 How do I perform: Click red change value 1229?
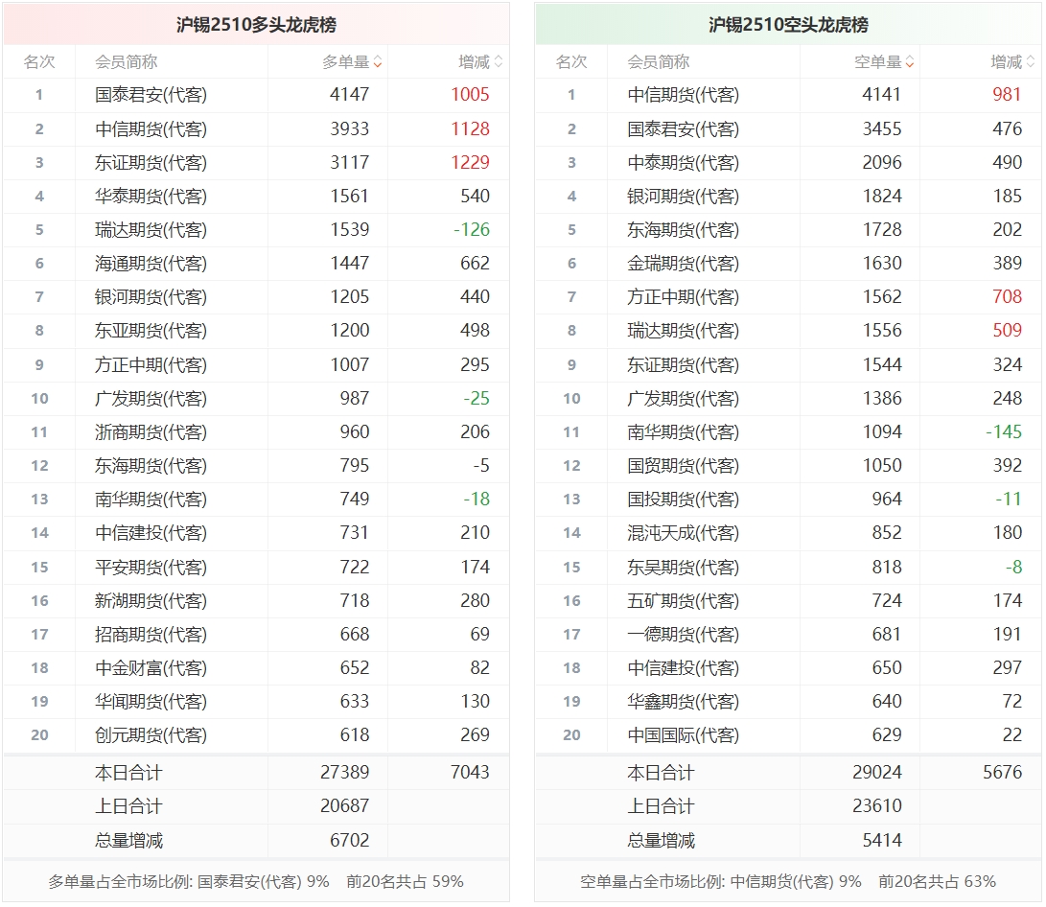tap(471, 162)
